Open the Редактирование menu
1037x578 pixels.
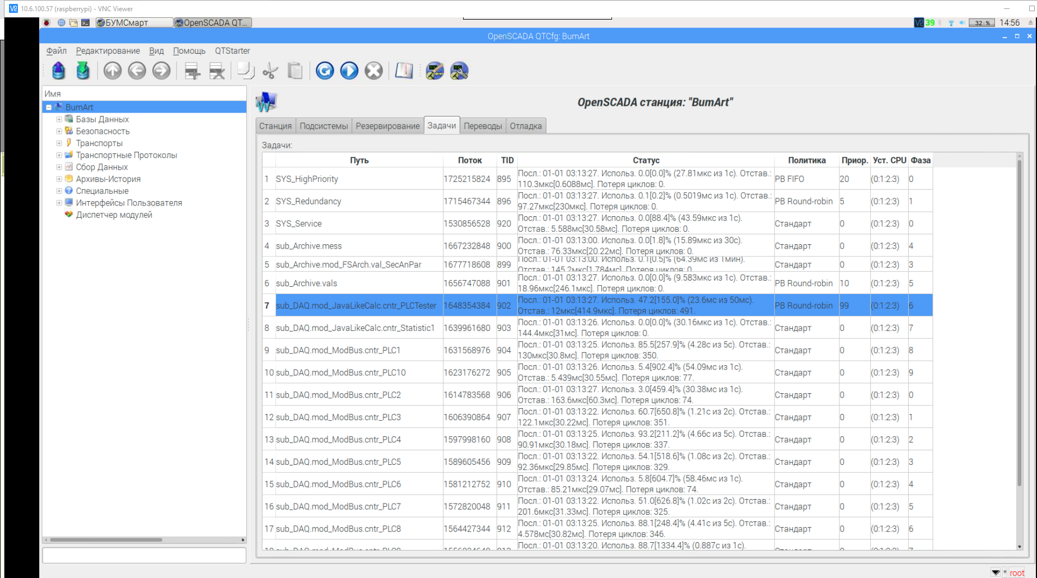click(108, 51)
